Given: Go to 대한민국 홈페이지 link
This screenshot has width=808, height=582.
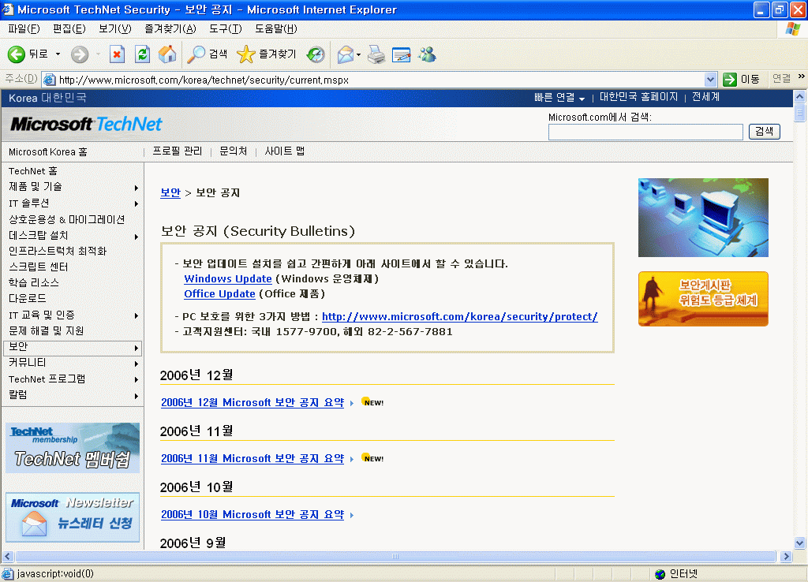Looking at the screenshot, I should pos(638,97).
